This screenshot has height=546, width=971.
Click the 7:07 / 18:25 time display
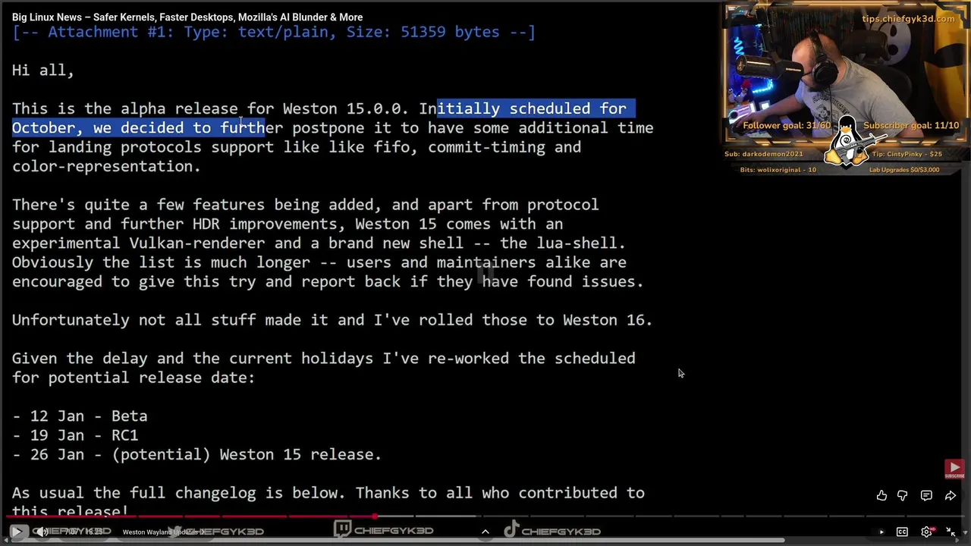tap(83, 532)
